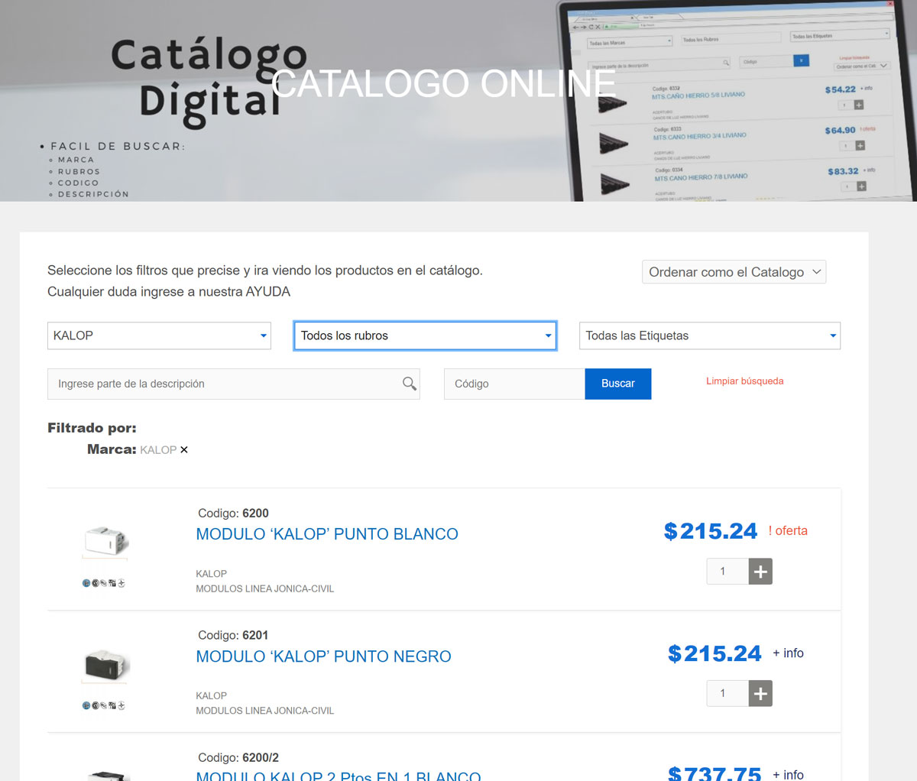Open MODULO 'KALOP' PUNTO BLANCO product link
Screen dimensions: 917x781
point(327,534)
